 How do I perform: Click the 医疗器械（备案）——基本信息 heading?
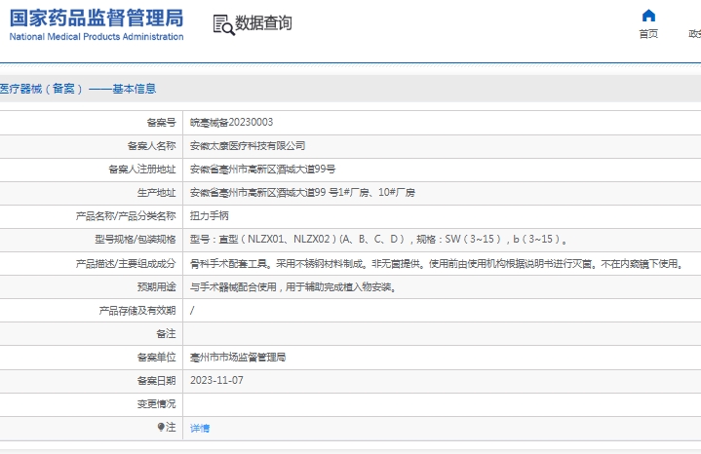tap(78, 89)
